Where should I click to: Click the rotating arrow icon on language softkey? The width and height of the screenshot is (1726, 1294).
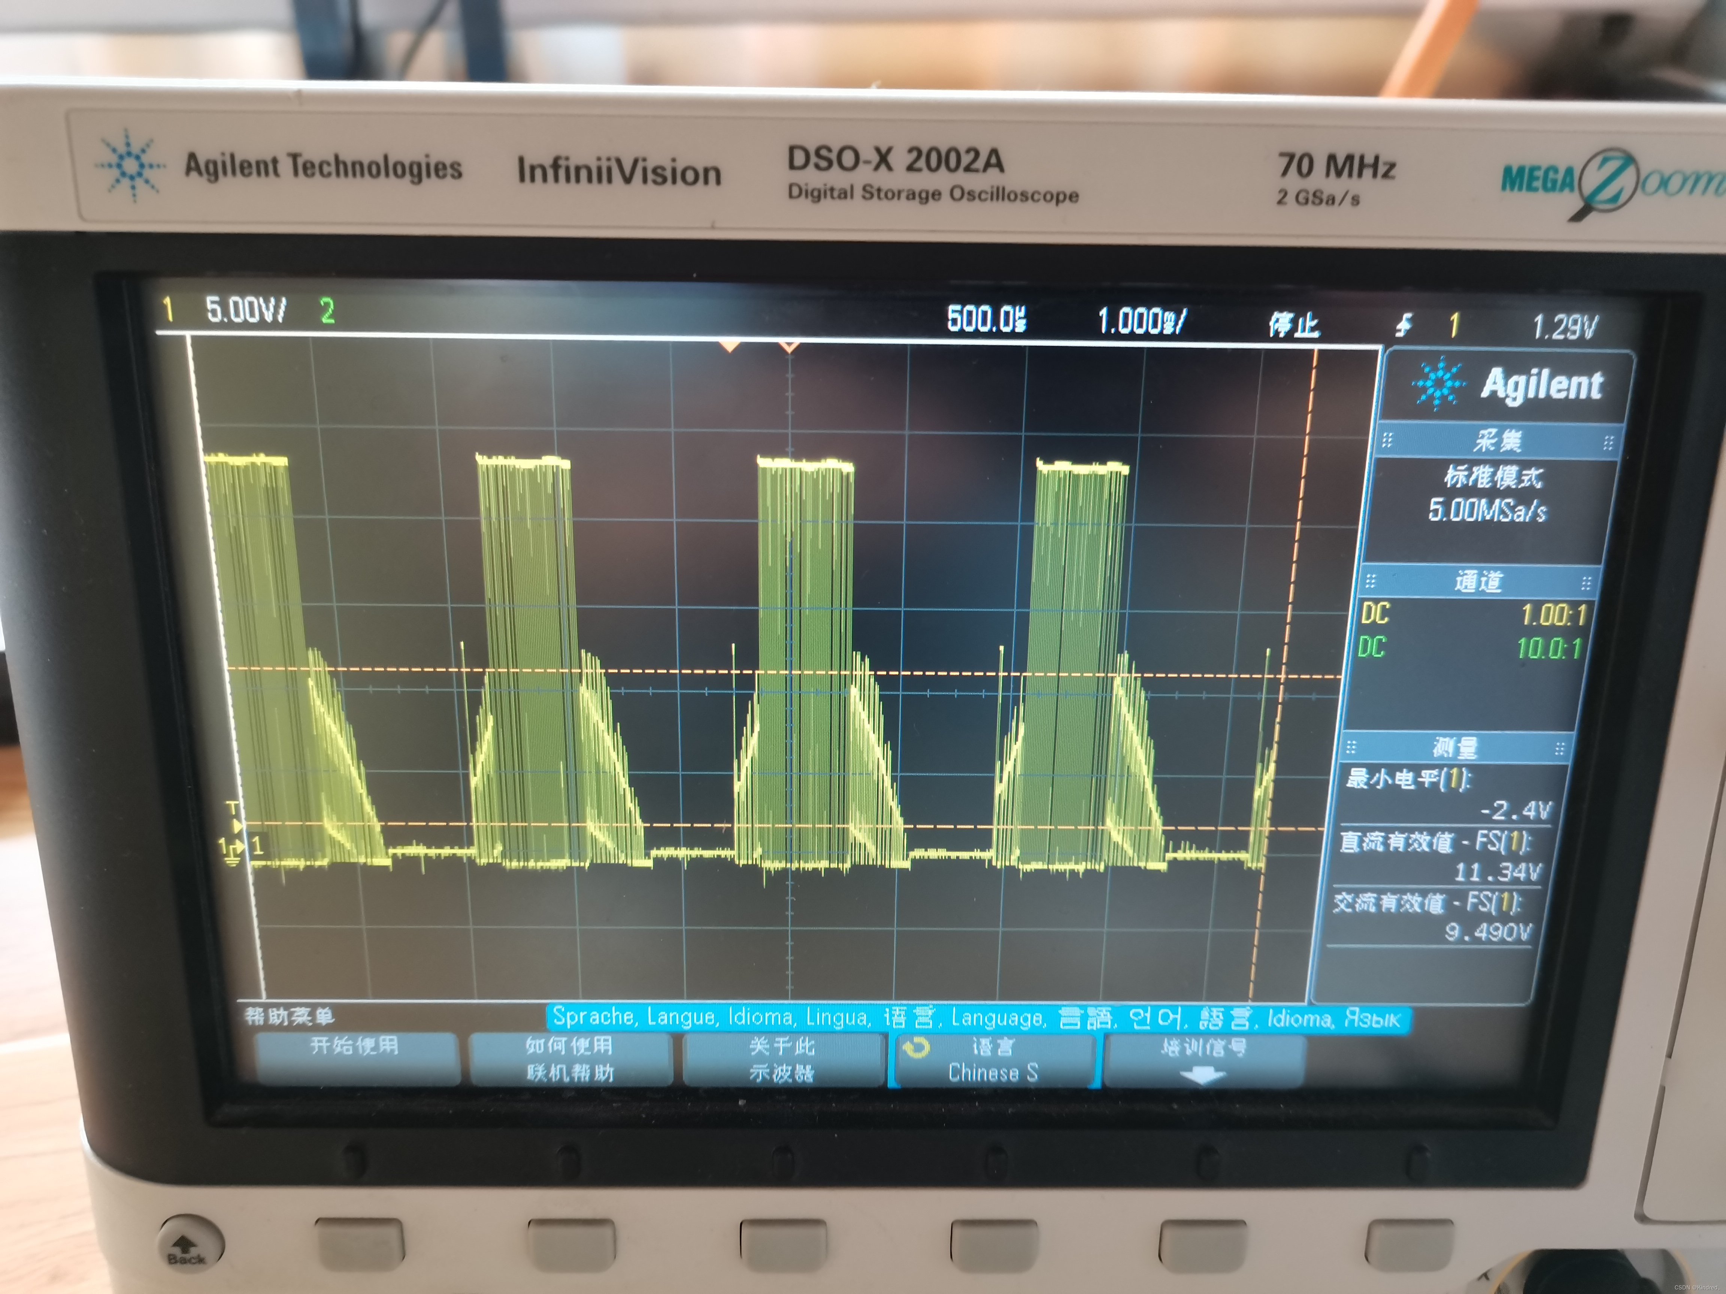[915, 1048]
